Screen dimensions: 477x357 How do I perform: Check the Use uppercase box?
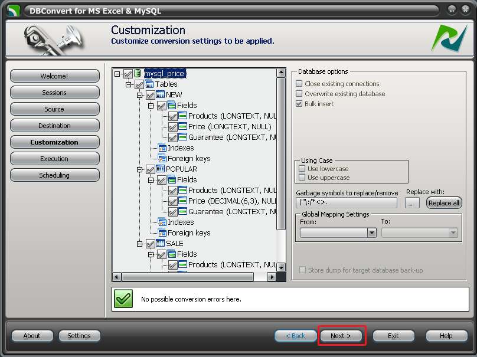[x=302, y=177]
